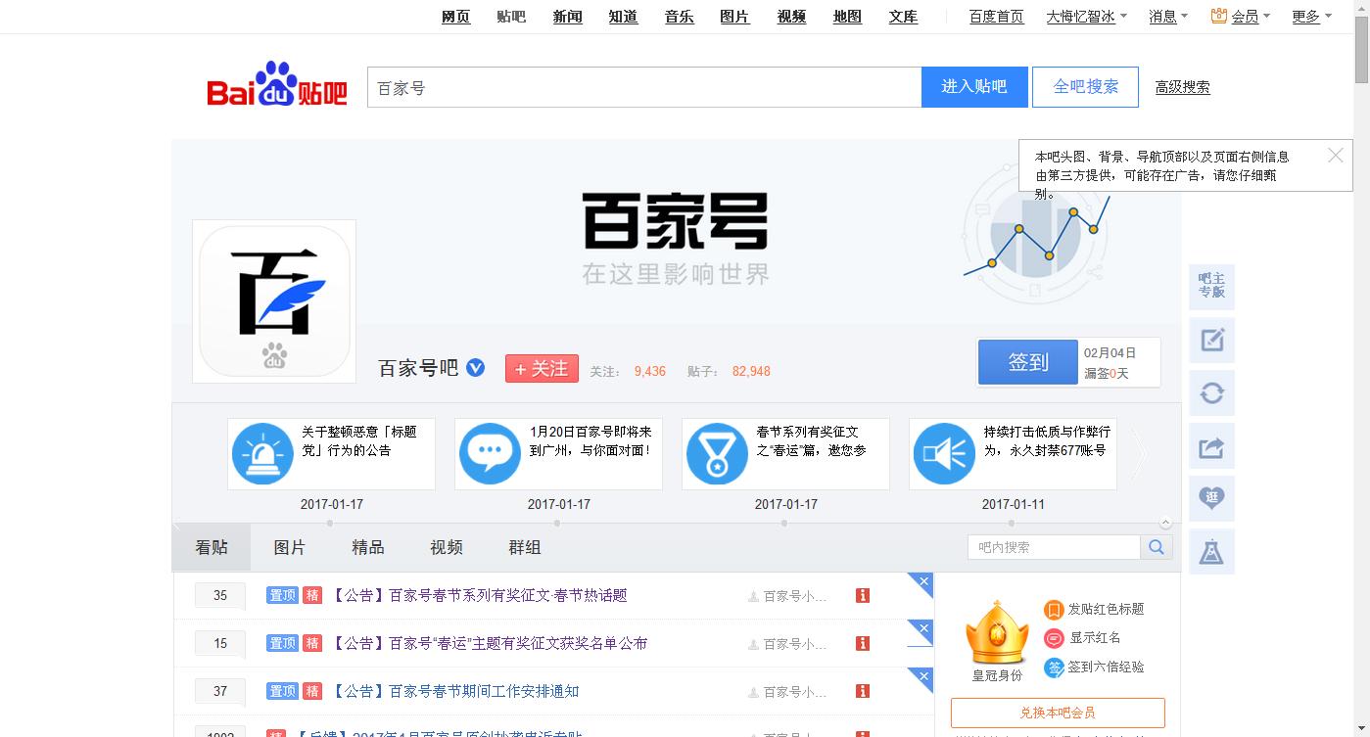Click the siren icon on the 标题党 announcement
The width and height of the screenshot is (1370, 737).
click(262, 453)
